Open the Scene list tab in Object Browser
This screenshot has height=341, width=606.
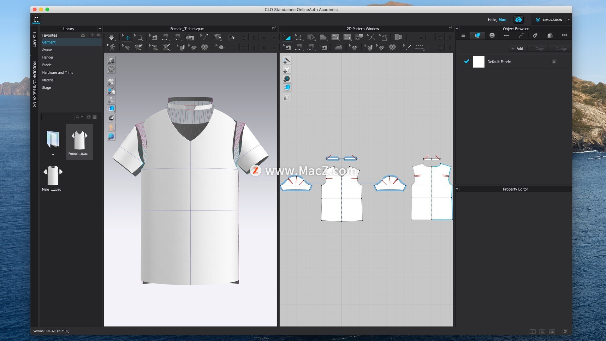tap(463, 35)
